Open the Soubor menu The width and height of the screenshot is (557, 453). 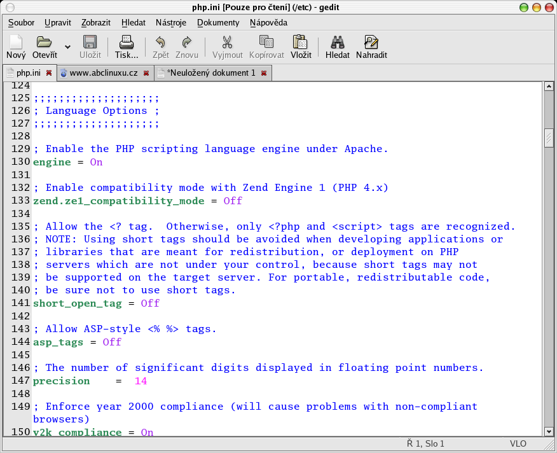[22, 23]
